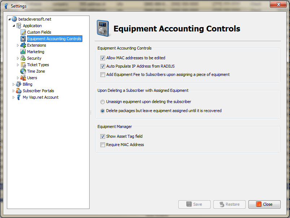Select the Security padlock icon

pos(23,58)
